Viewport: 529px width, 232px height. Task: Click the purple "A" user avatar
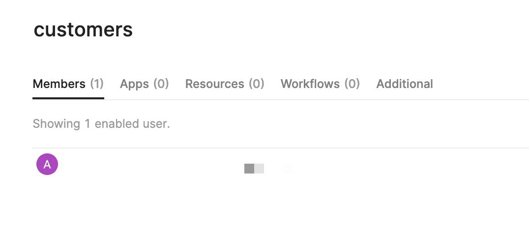[47, 164]
